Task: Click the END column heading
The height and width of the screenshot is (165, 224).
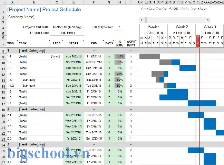Action: tap(94, 43)
